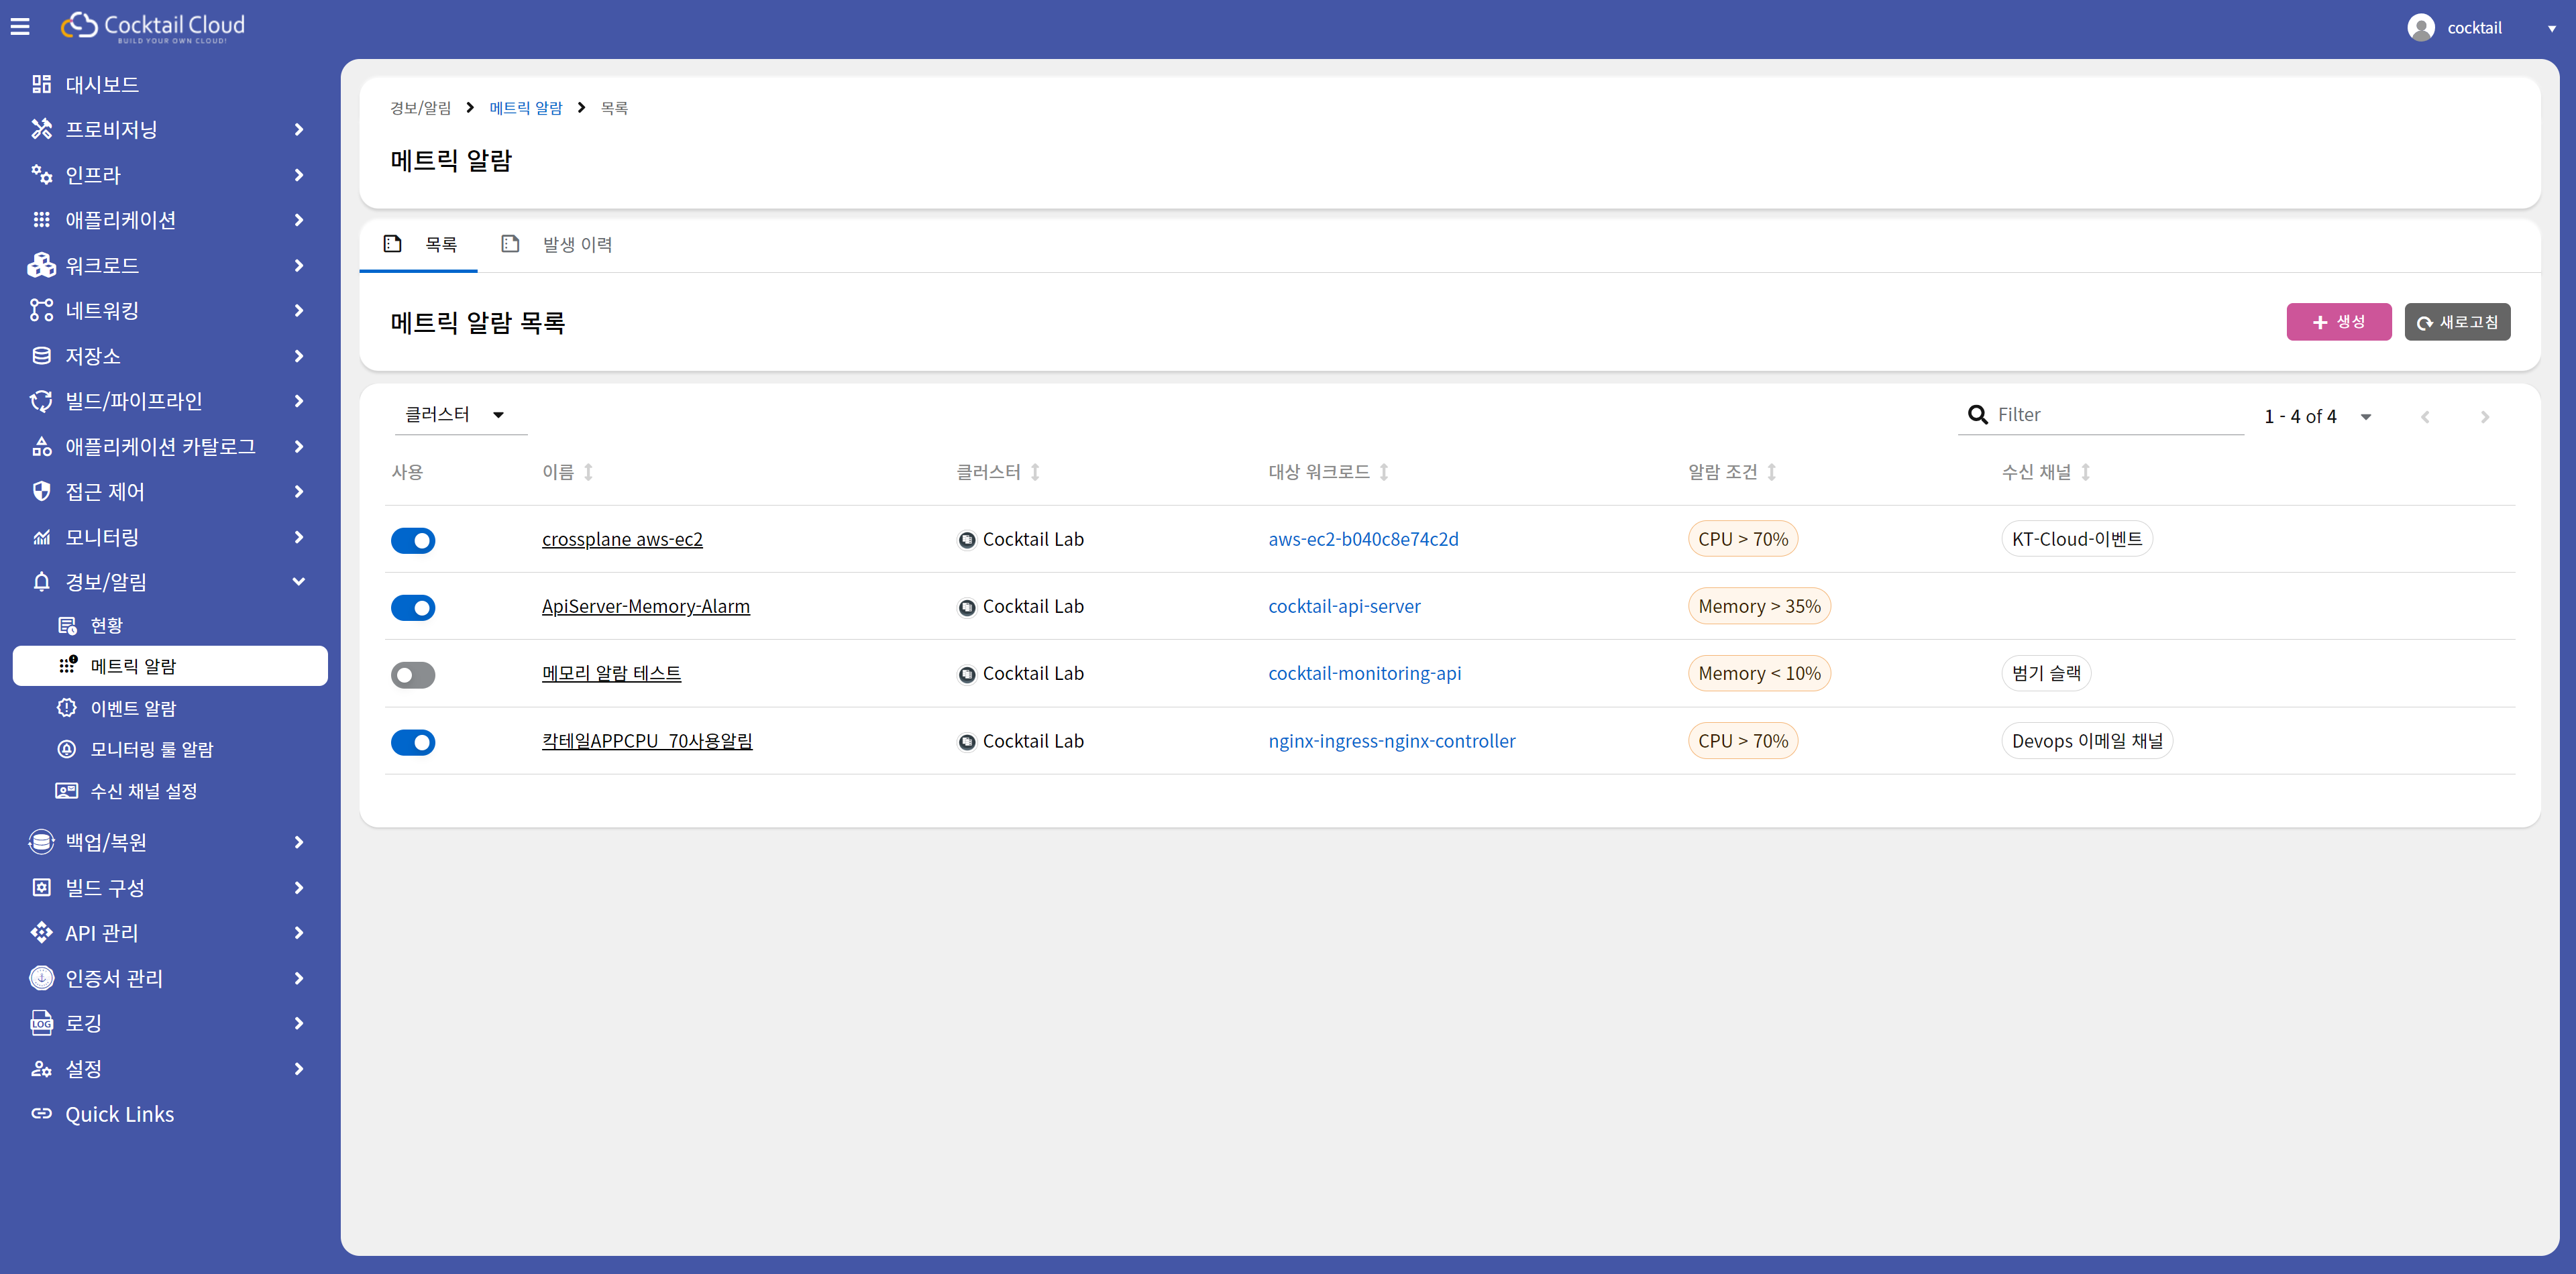The width and height of the screenshot is (2576, 1274).
Task: Enable the 메모리 알람 테스트 toggle
Action: click(x=413, y=675)
